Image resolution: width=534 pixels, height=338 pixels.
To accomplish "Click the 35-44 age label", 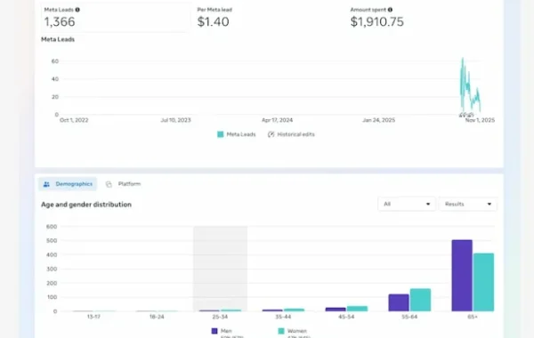I will coord(283,317).
